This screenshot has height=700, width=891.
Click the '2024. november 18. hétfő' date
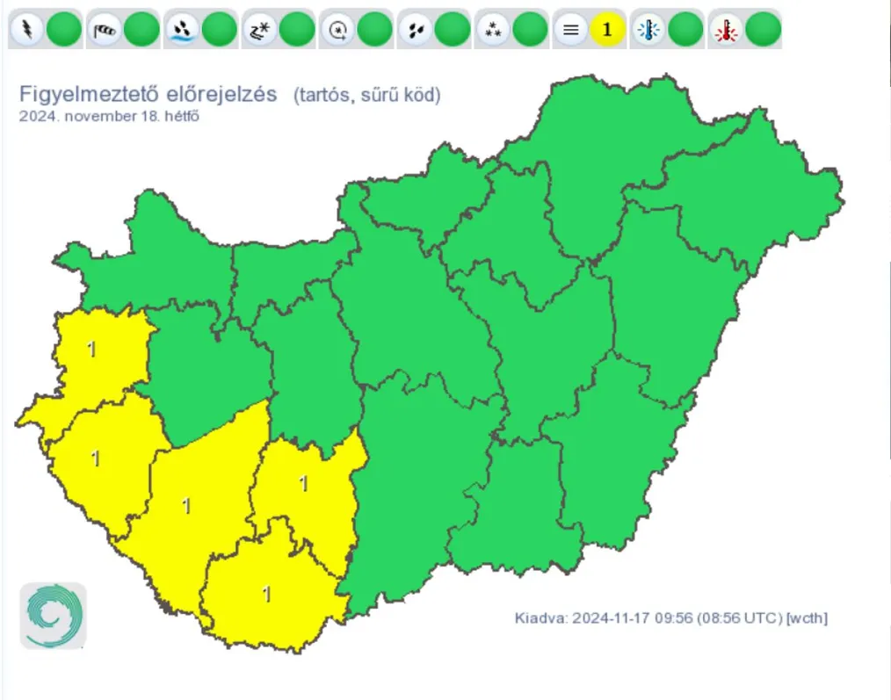110,116
